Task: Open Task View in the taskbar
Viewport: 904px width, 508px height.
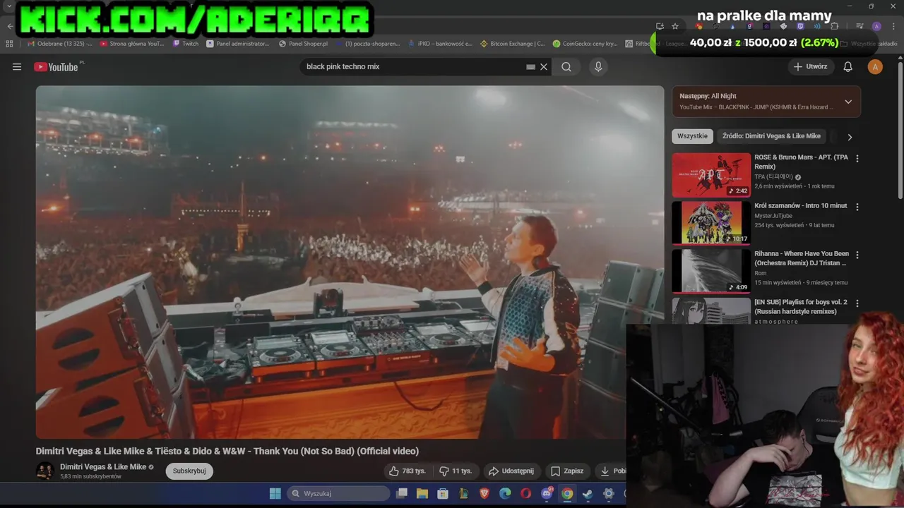Action: point(402,493)
